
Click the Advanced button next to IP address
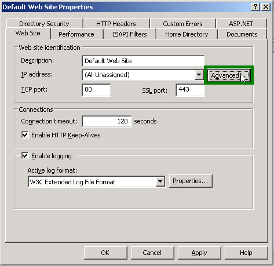228,75
